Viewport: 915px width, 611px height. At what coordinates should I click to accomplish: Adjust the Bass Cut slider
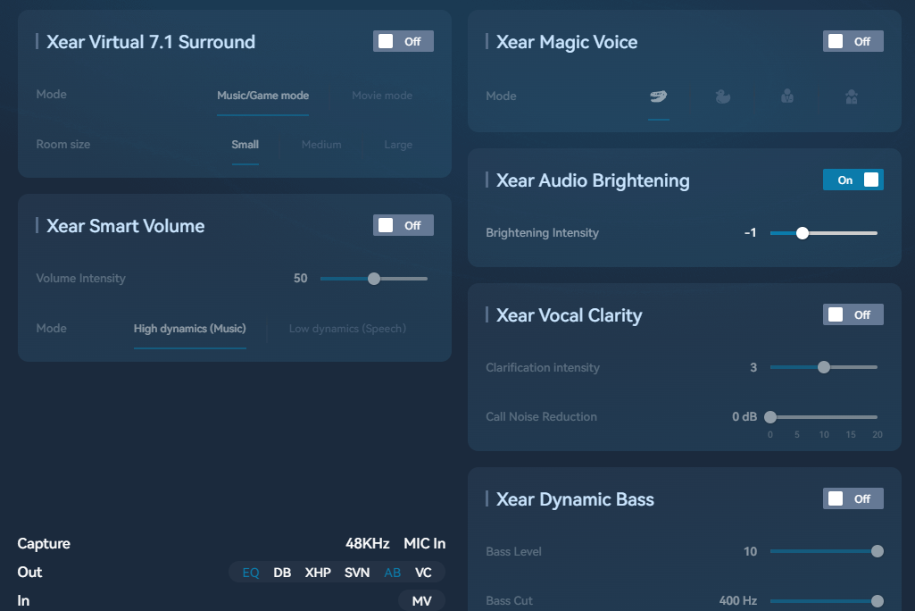827,601
